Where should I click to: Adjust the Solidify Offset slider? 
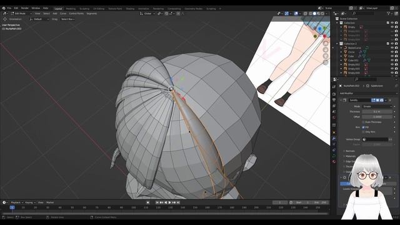pos(377,117)
